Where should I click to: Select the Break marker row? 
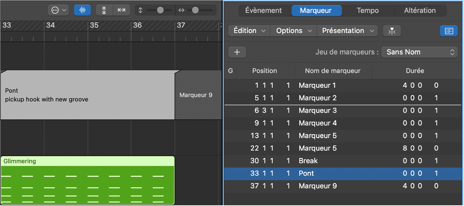tap(308, 161)
